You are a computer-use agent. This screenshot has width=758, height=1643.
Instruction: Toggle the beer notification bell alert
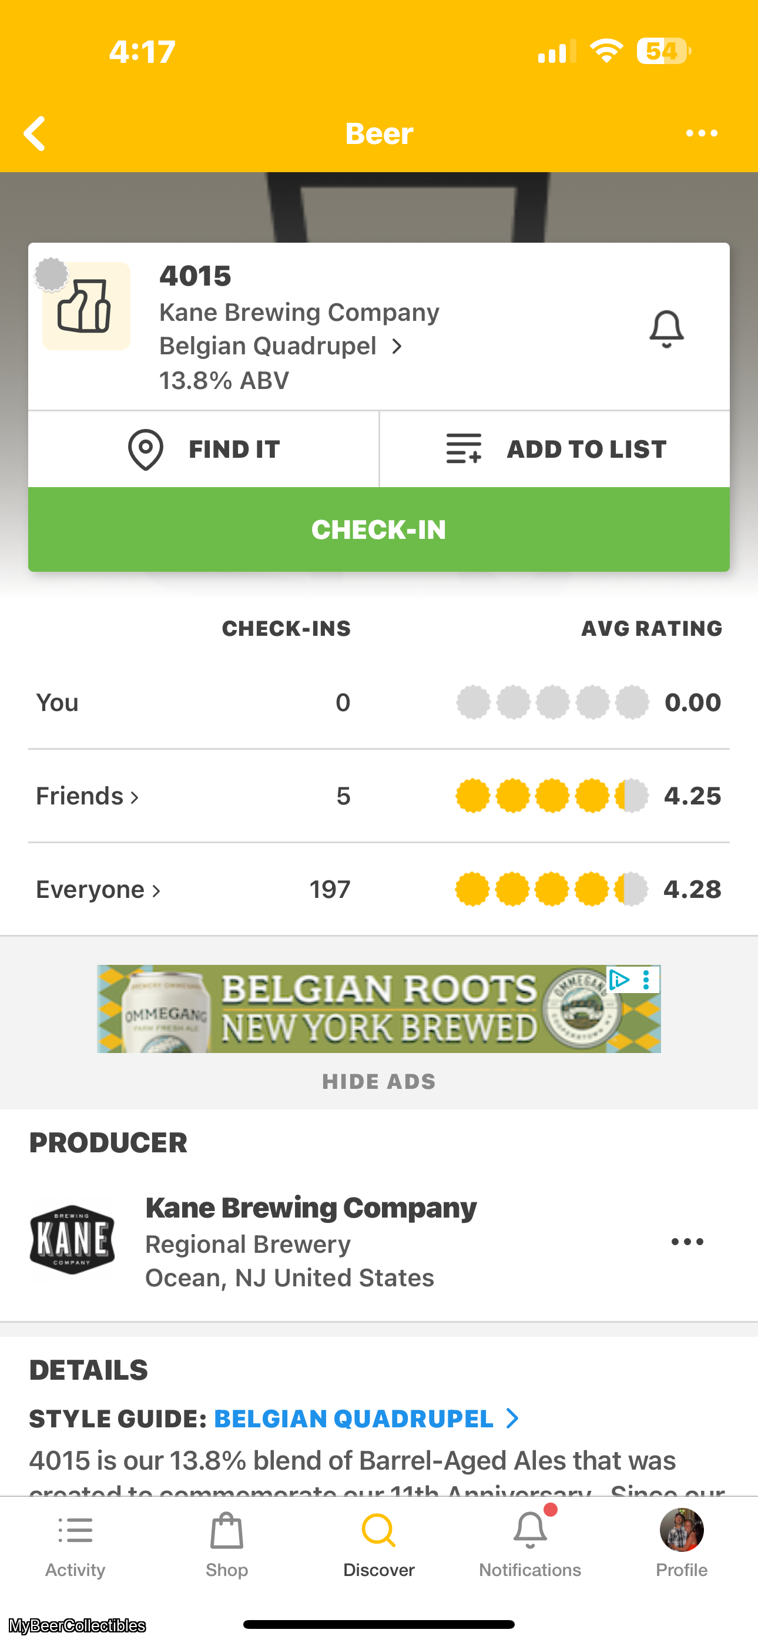pyautogui.click(x=666, y=329)
